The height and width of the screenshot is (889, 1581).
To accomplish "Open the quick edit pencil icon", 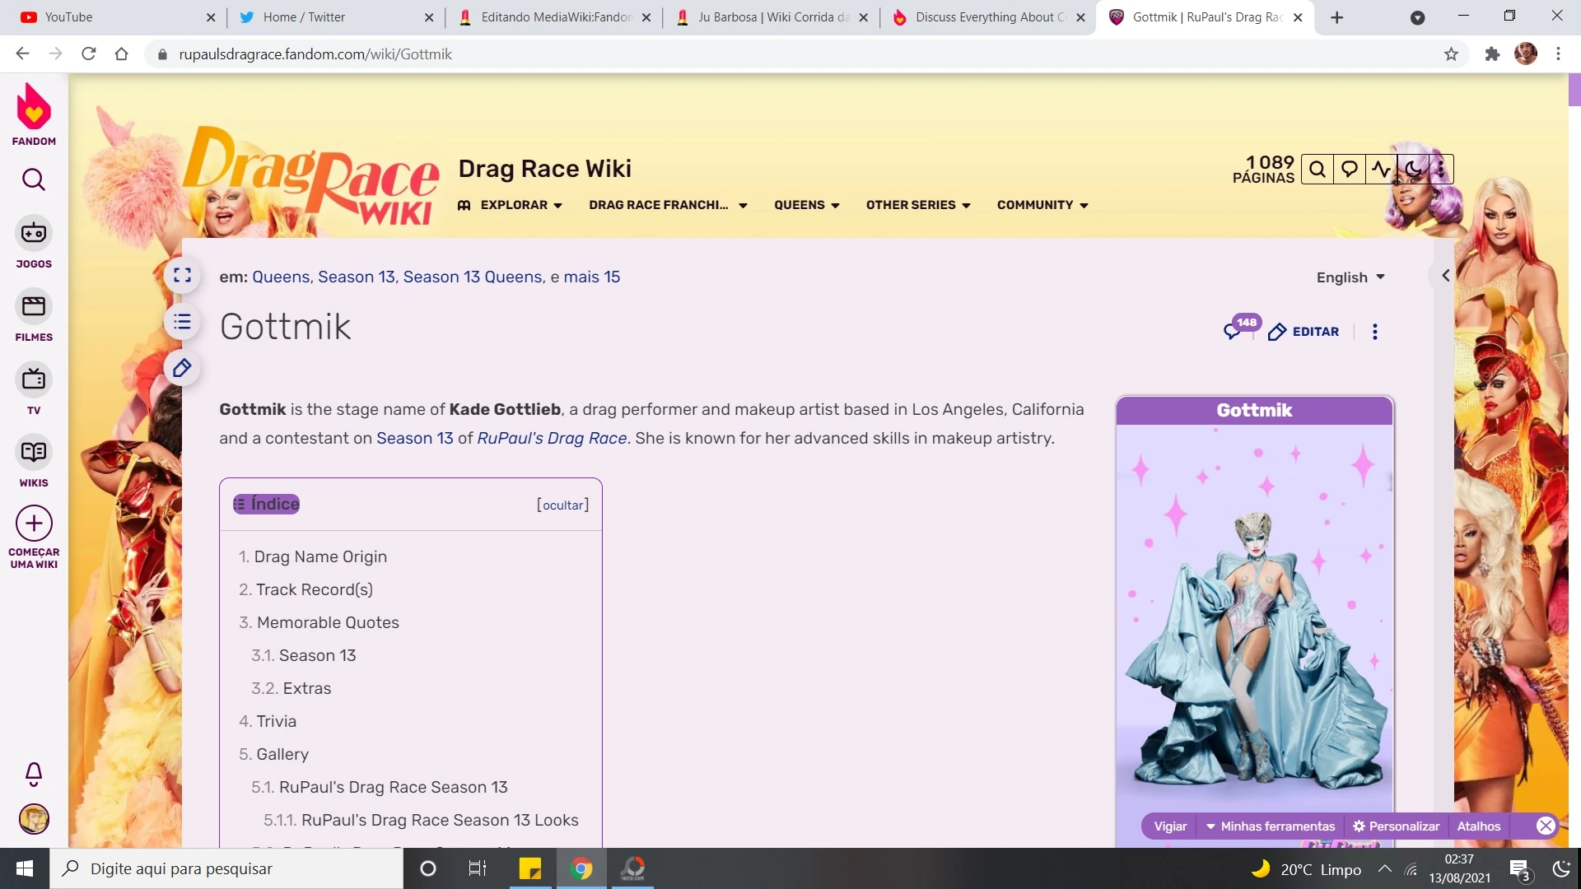I will point(183,368).
